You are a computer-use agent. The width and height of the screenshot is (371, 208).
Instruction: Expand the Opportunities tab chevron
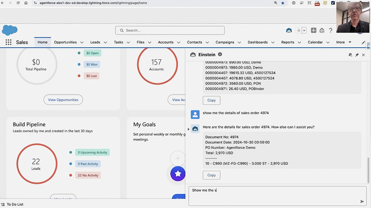82,43
